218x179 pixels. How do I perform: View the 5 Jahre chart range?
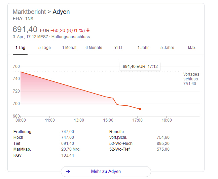point(167,48)
